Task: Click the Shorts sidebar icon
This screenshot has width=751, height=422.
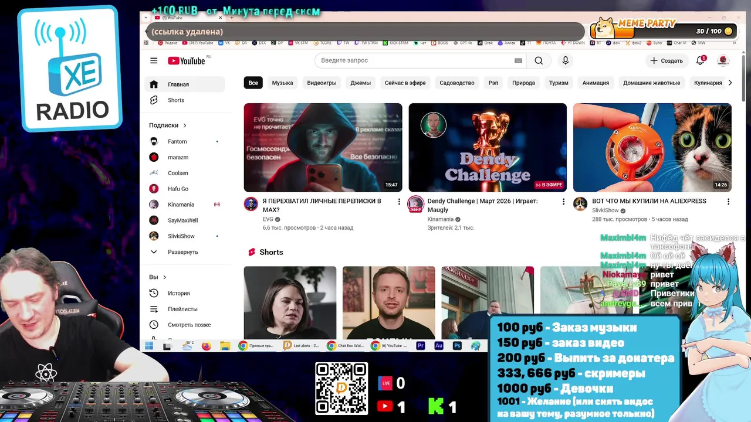Action: [154, 100]
